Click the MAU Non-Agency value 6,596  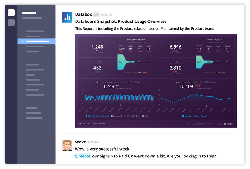point(176,47)
